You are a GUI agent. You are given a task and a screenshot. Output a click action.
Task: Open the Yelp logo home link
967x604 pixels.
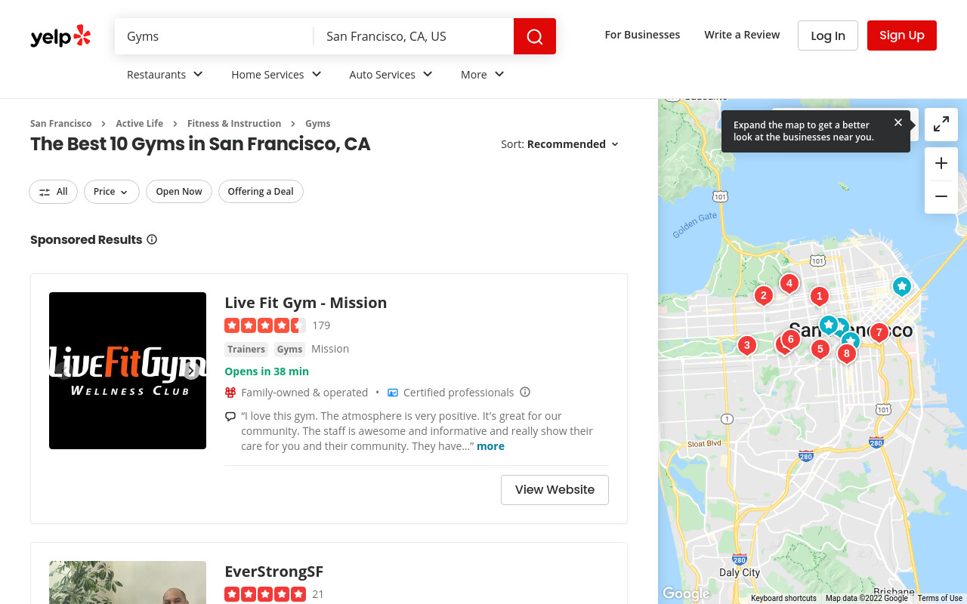click(x=60, y=36)
